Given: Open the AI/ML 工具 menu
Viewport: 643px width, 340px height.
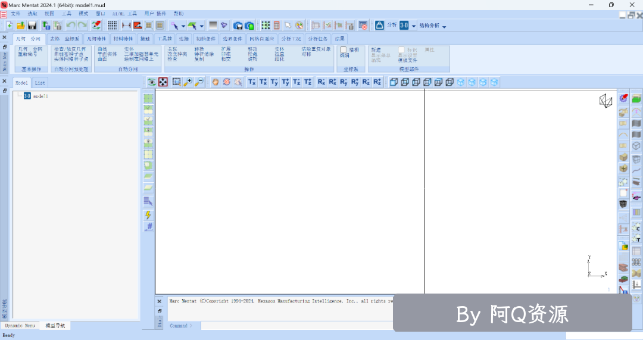Looking at the screenshot, I should pyautogui.click(x=124, y=14).
